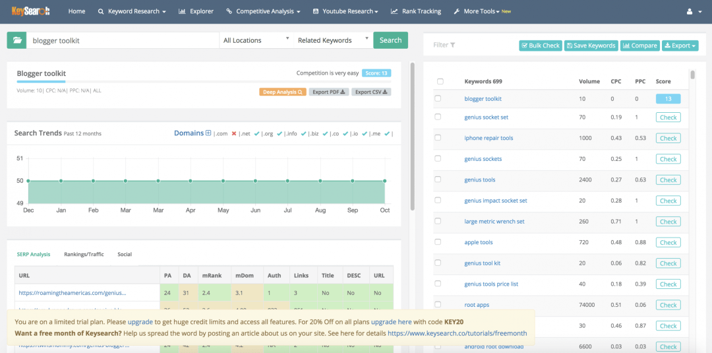The height and width of the screenshot is (353, 712).
Task: Click the Oct data point on trends chart
Action: coord(384,181)
